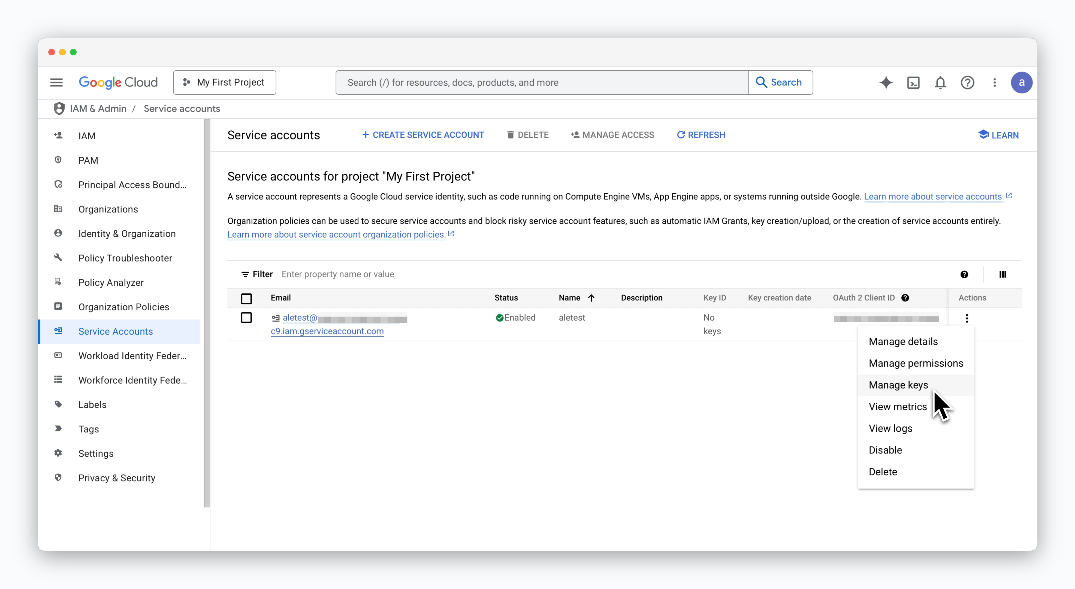Open the header three-dot settings menu
Image resolution: width=1075 pixels, height=589 pixels.
(995, 83)
